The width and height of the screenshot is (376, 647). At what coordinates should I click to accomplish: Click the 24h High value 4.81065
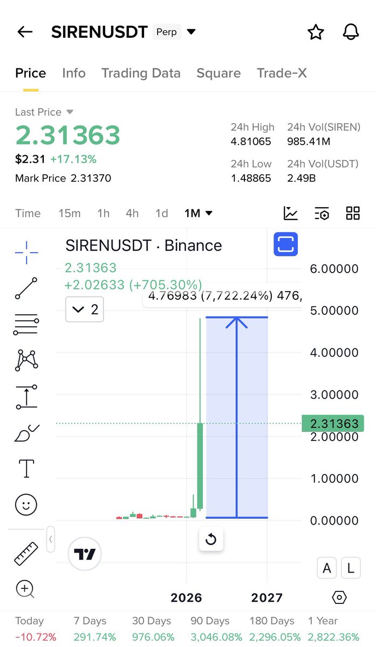point(252,141)
